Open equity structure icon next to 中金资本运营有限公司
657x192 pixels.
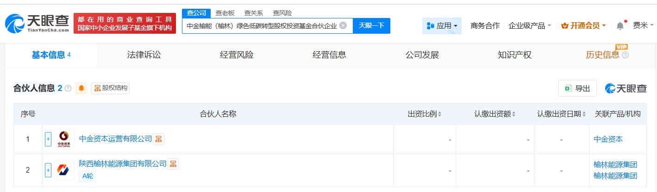pos(158,139)
